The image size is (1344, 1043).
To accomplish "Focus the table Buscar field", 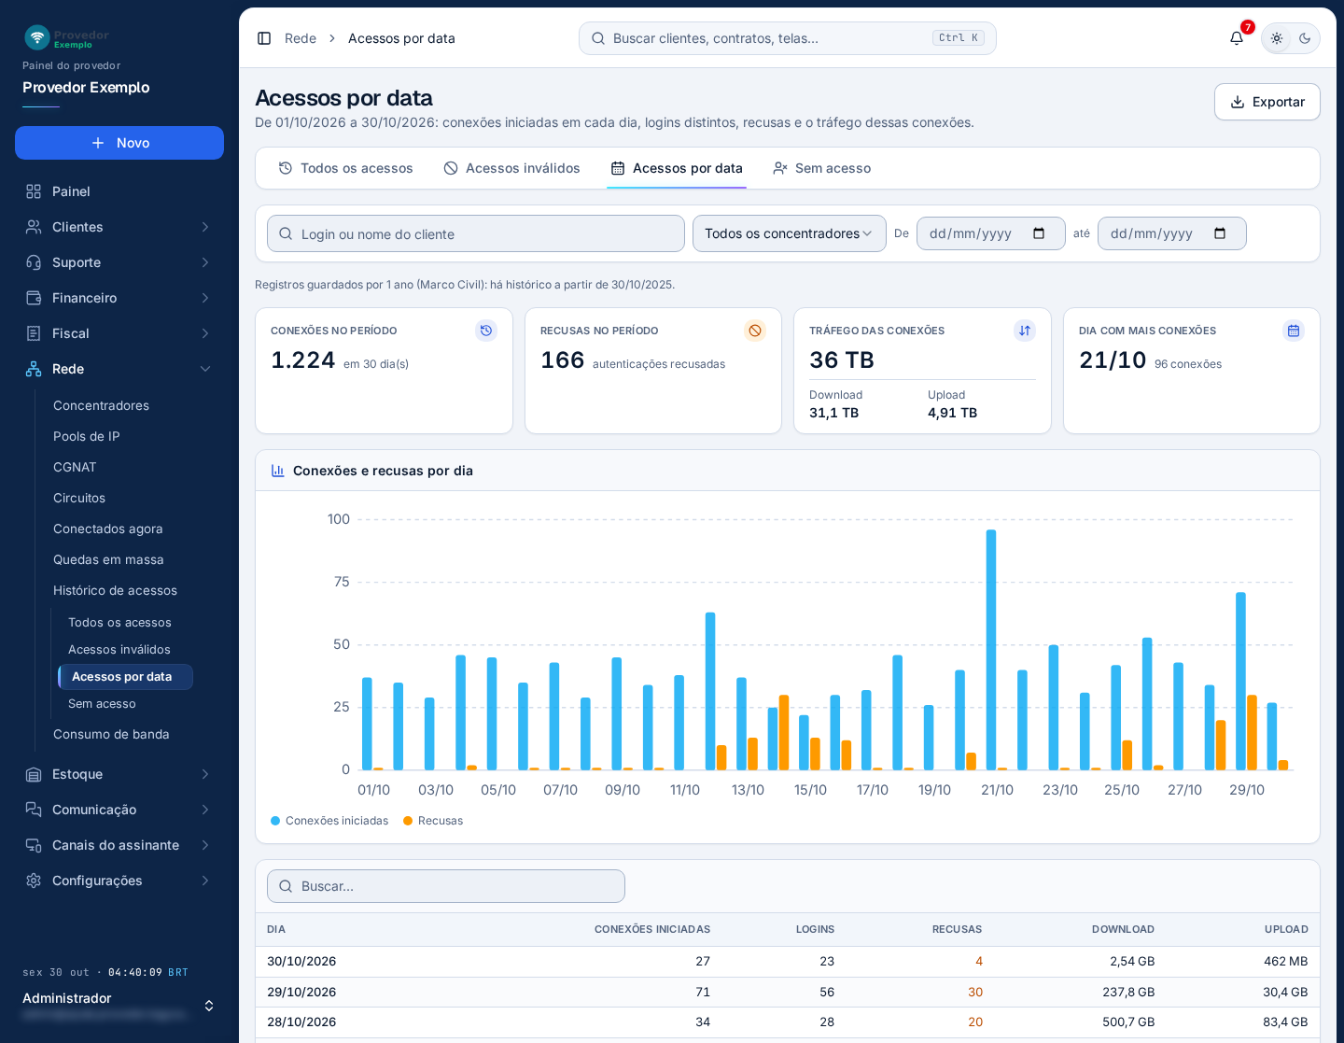I will (x=446, y=886).
